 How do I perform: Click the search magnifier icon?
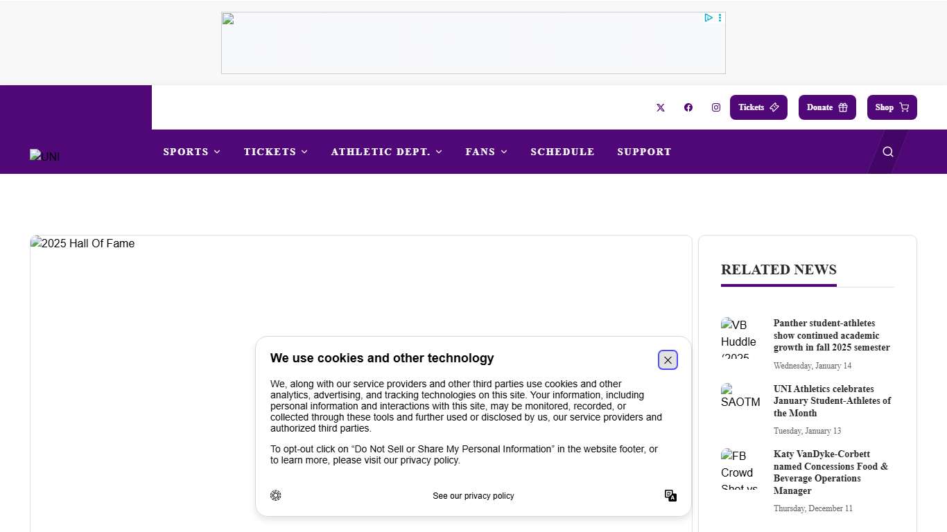(x=888, y=152)
